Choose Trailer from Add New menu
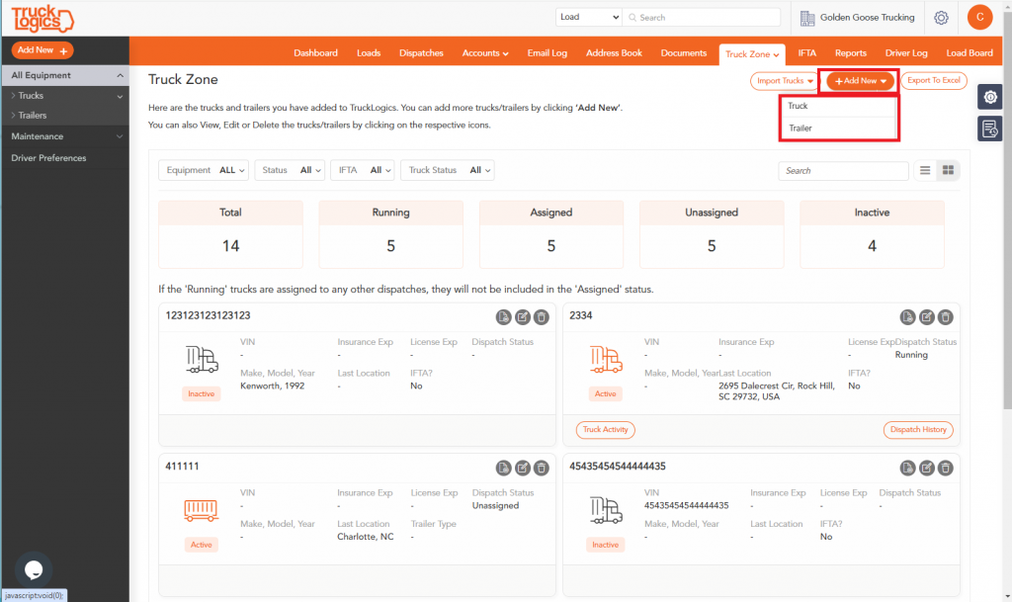This screenshot has width=1012, height=602. pyautogui.click(x=838, y=128)
